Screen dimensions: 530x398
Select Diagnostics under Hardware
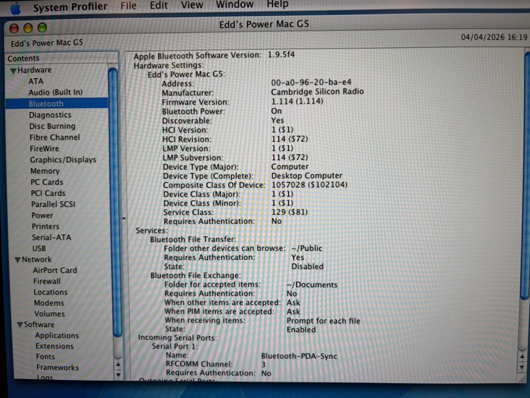[50, 115]
